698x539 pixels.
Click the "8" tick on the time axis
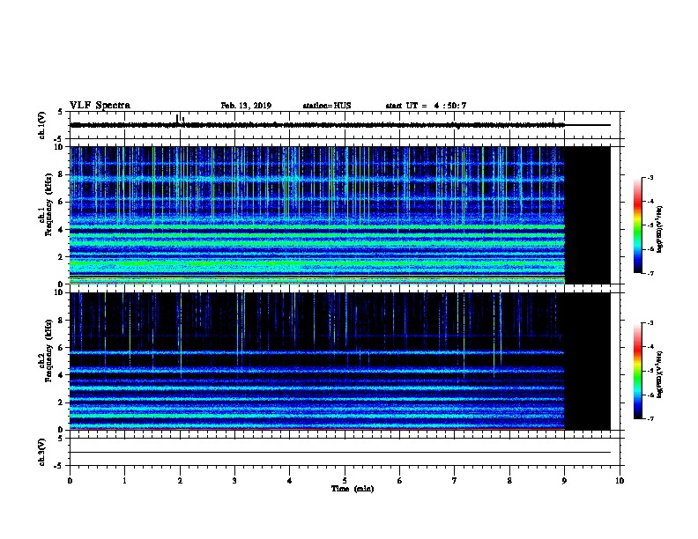[509, 480]
